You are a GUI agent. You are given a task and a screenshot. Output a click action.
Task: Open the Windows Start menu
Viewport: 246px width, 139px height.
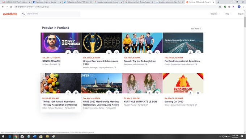(3, 136)
